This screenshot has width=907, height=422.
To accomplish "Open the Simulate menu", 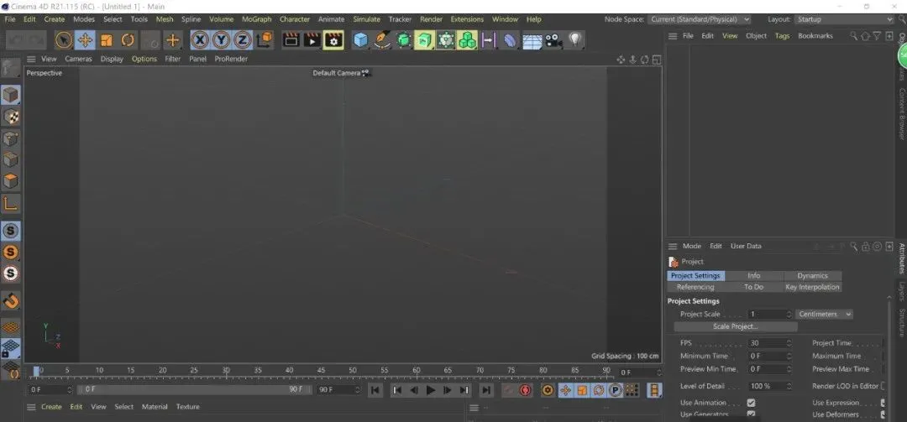I will 367,19.
